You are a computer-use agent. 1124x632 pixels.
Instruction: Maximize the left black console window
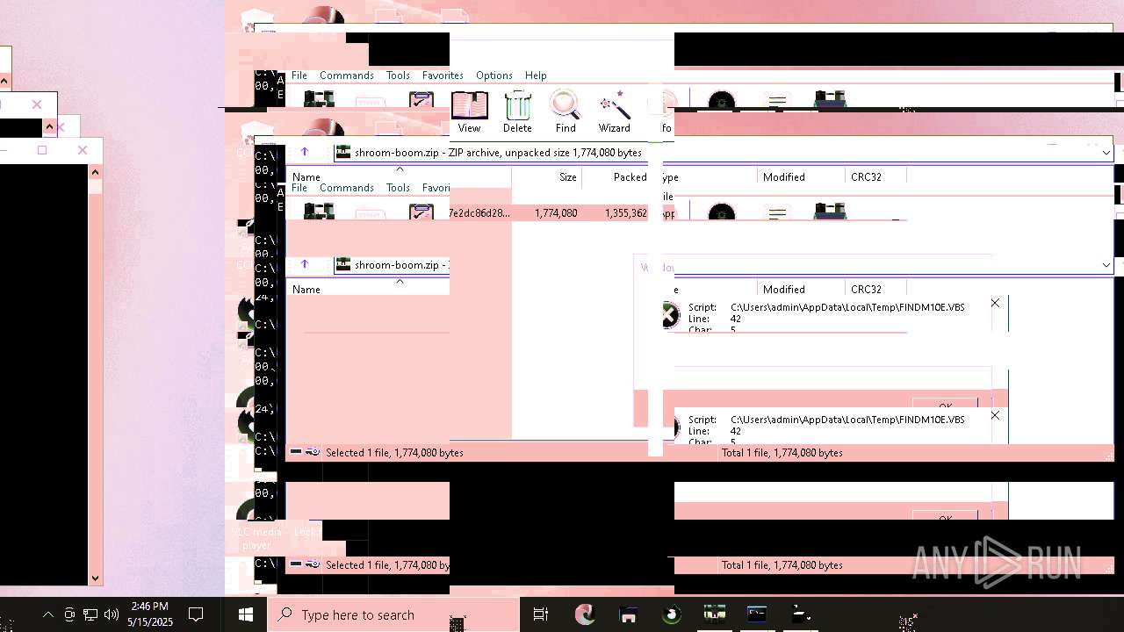click(x=42, y=150)
